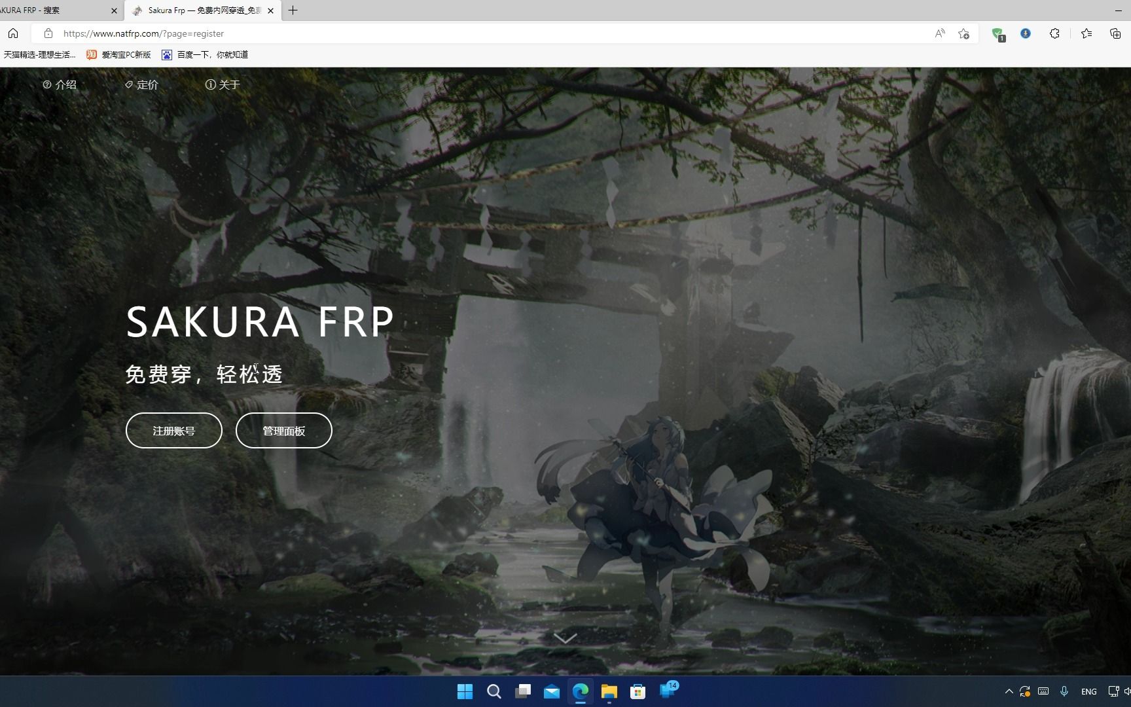
Task: Click the 注册账号 register button
Action: pyautogui.click(x=174, y=431)
